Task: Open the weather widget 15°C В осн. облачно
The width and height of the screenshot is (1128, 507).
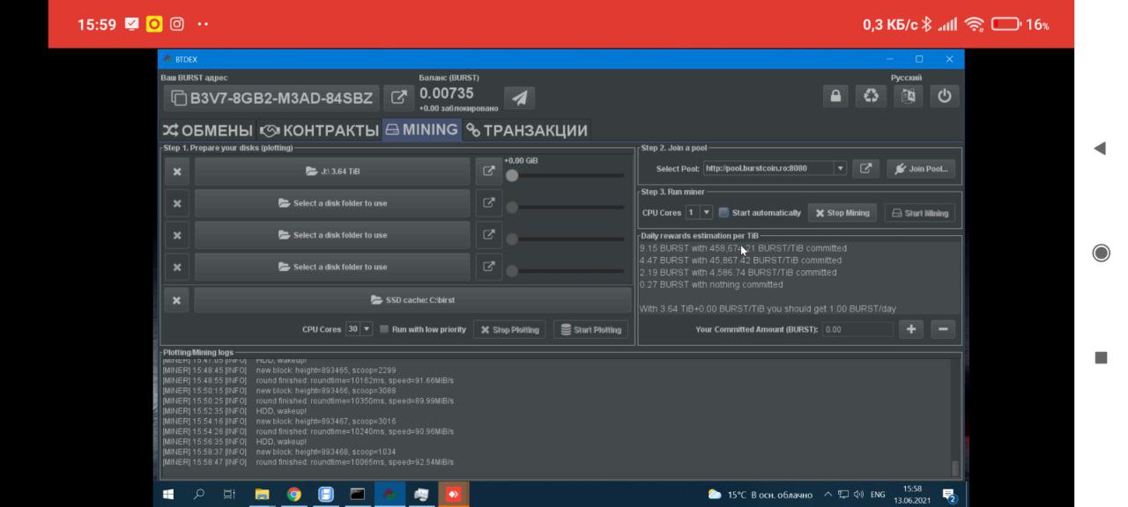Action: tap(761, 495)
